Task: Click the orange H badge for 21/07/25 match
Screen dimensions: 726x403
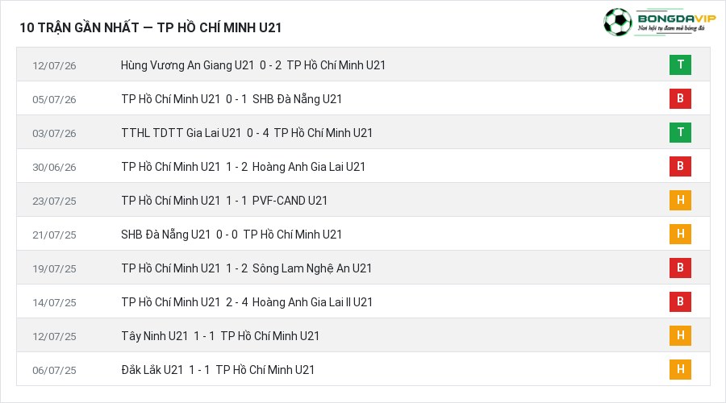Action: [680, 234]
